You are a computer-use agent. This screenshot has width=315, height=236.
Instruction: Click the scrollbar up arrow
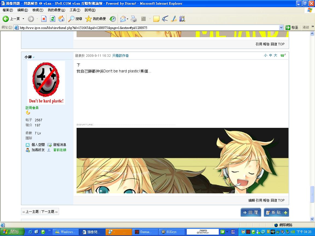[x=312, y=34]
